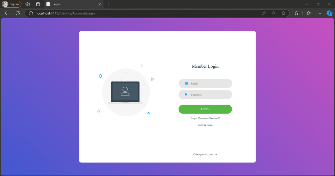
Task: Launch the Copilot sidebar icon
Action: coord(329,13)
